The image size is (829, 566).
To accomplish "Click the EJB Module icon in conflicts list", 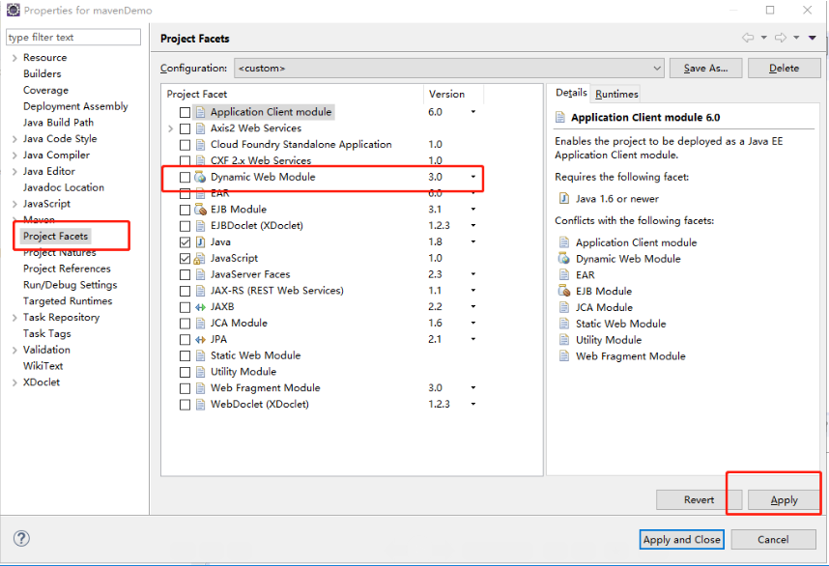I will (564, 291).
